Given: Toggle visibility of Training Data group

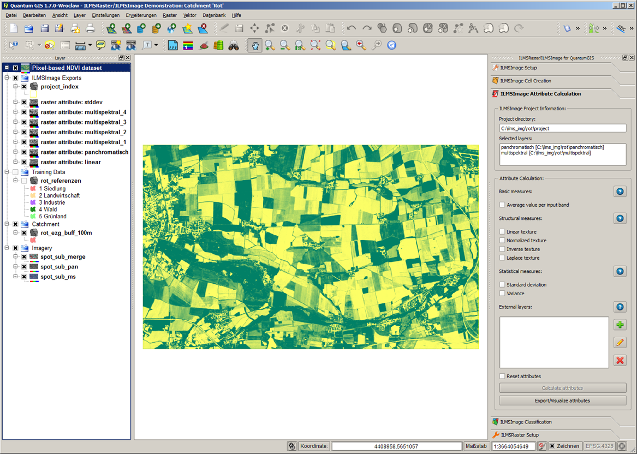Looking at the screenshot, I should click(x=15, y=172).
